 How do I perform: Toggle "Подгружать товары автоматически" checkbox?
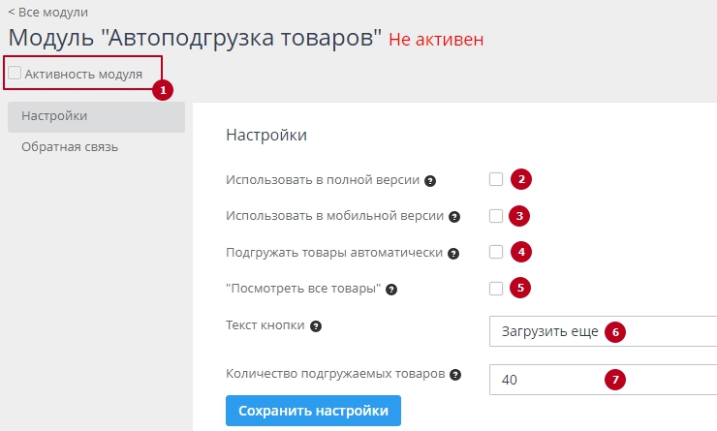(496, 252)
